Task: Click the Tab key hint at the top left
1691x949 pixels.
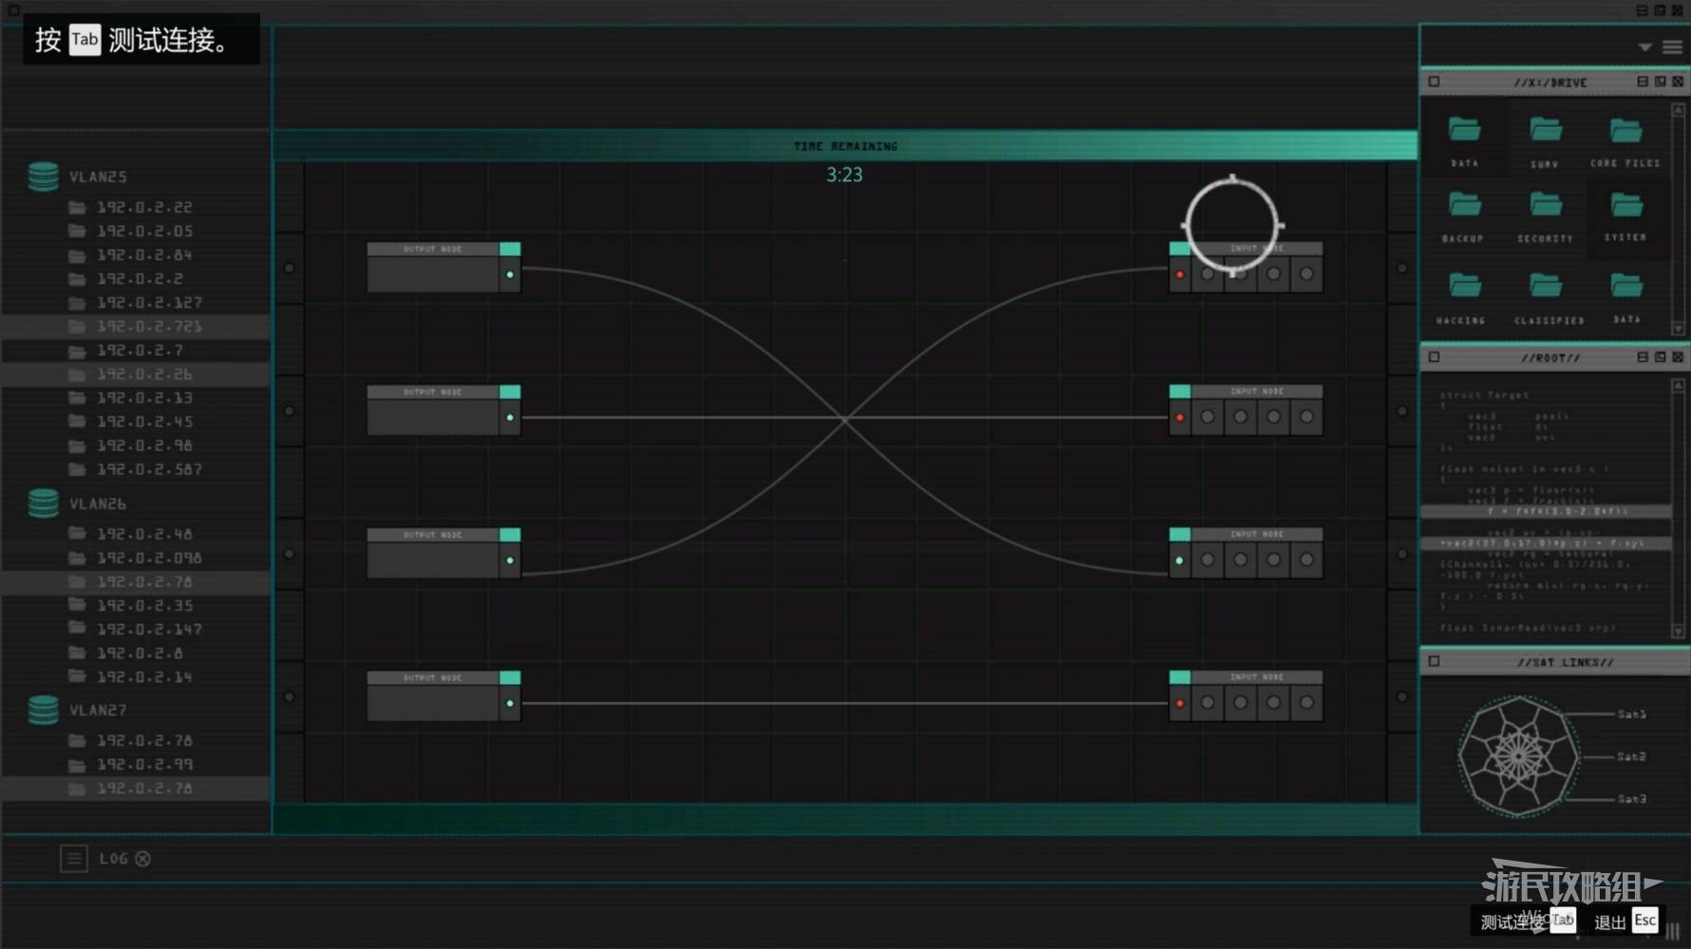Action: click(x=85, y=40)
